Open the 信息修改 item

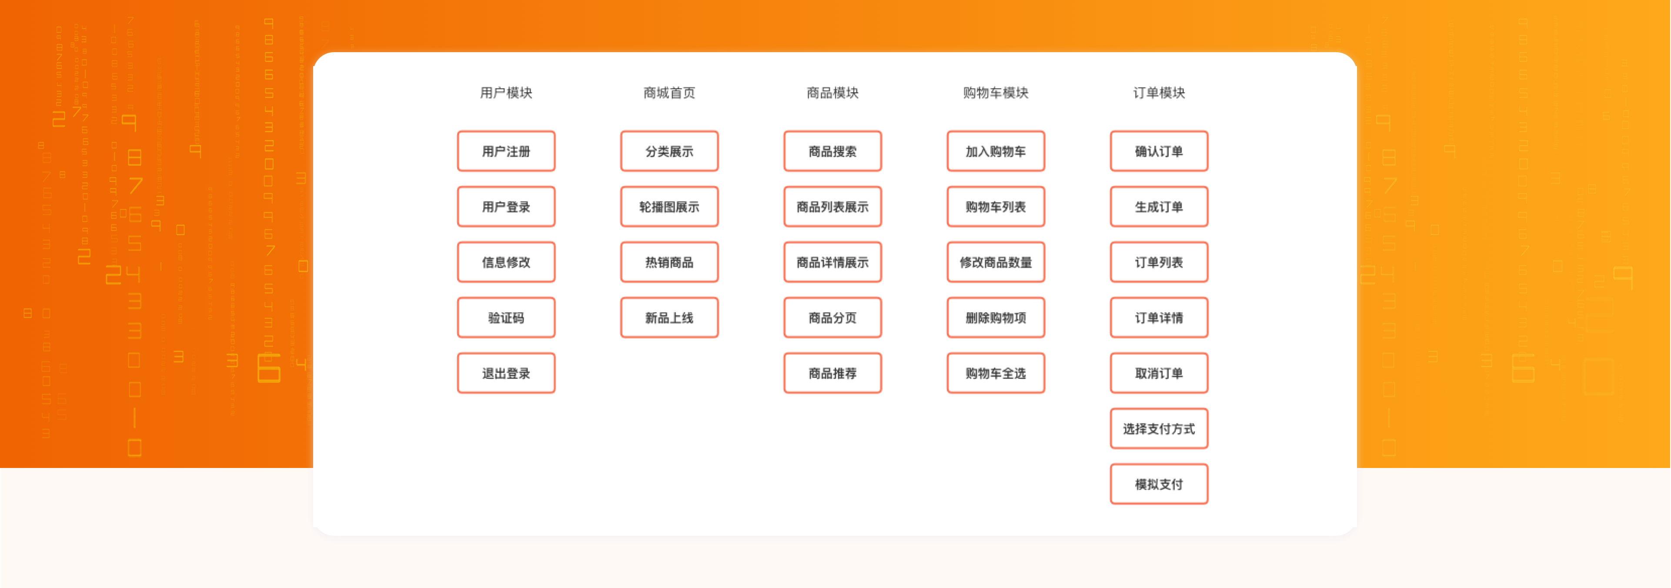pyautogui.click(x=506, y=262)
